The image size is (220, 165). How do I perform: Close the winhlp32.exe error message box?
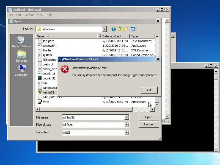tap(158, 59)
